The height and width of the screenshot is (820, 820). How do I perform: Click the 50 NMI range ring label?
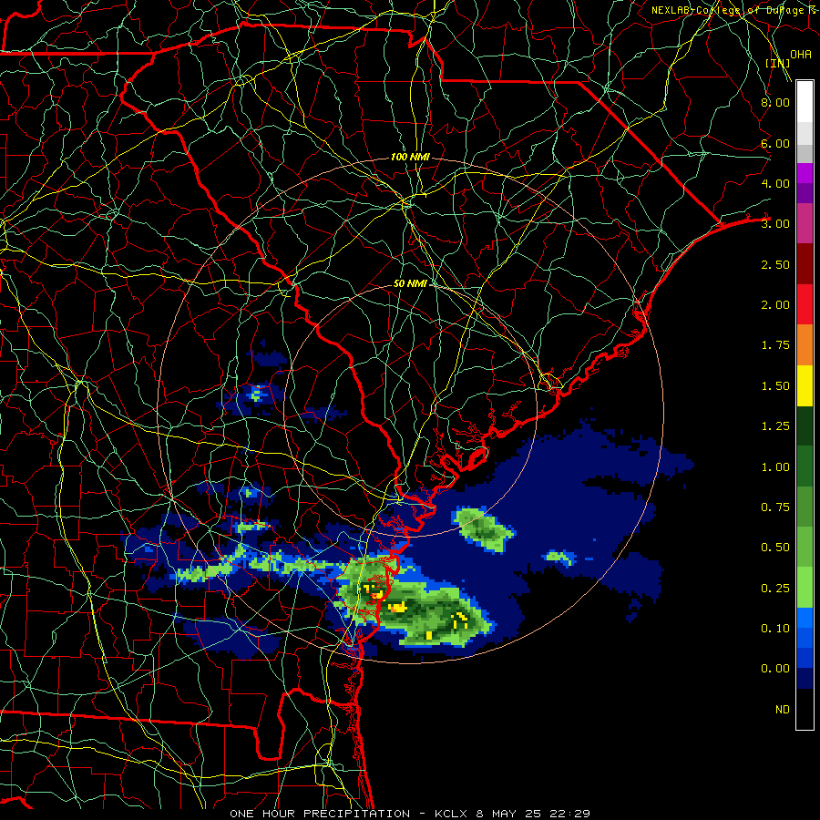click(x=410, y=283)
